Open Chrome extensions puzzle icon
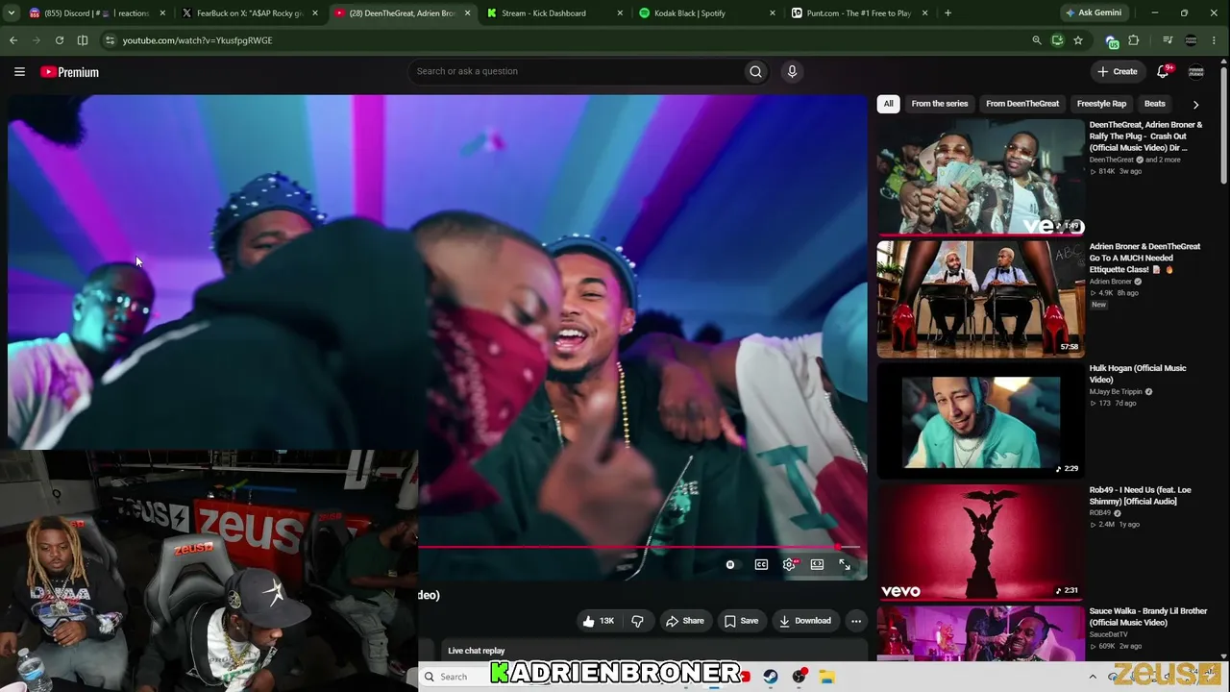This screenshot has width=1230, height=692. pos(1134,40)
